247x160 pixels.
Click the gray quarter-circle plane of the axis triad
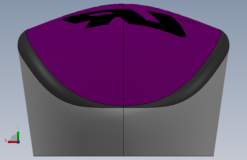pyautogui.click(x=14, y=138)
